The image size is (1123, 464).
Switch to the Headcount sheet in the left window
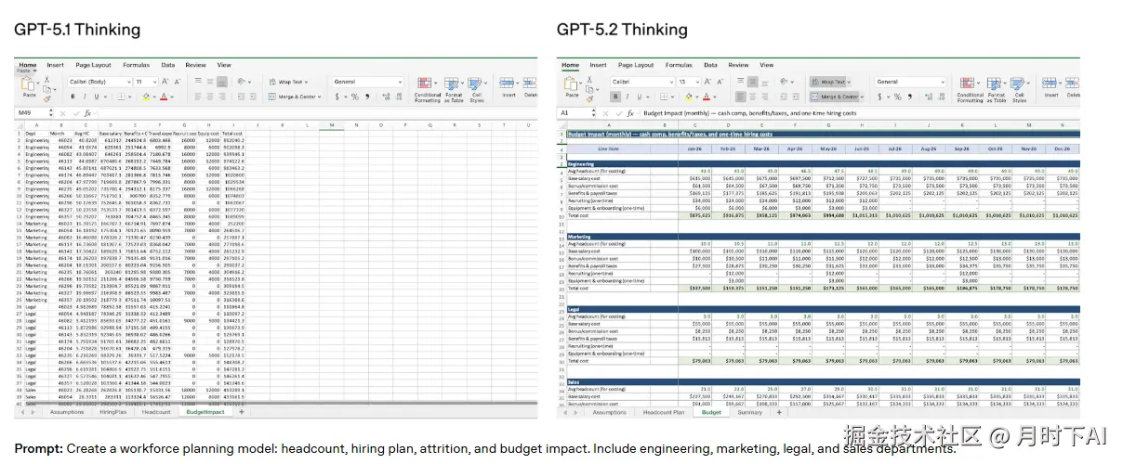click(158, 412)
